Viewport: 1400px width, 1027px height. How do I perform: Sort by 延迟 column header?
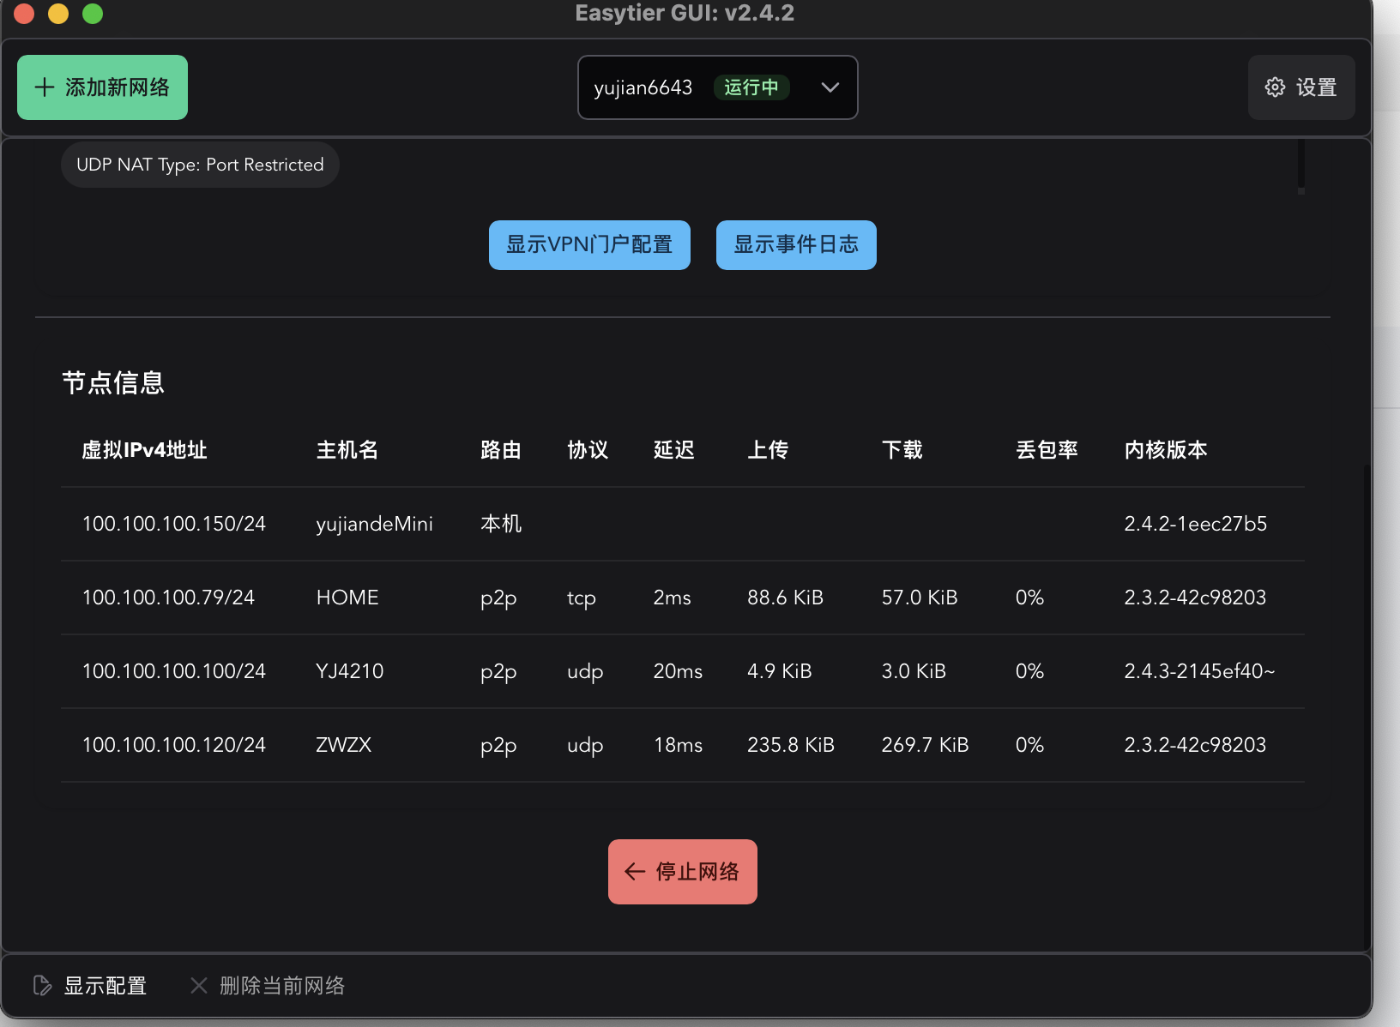pos(673,450)
